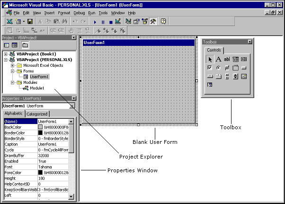Open the UserForm1 object dropdown
285x204 pixels.
(72, 106)
